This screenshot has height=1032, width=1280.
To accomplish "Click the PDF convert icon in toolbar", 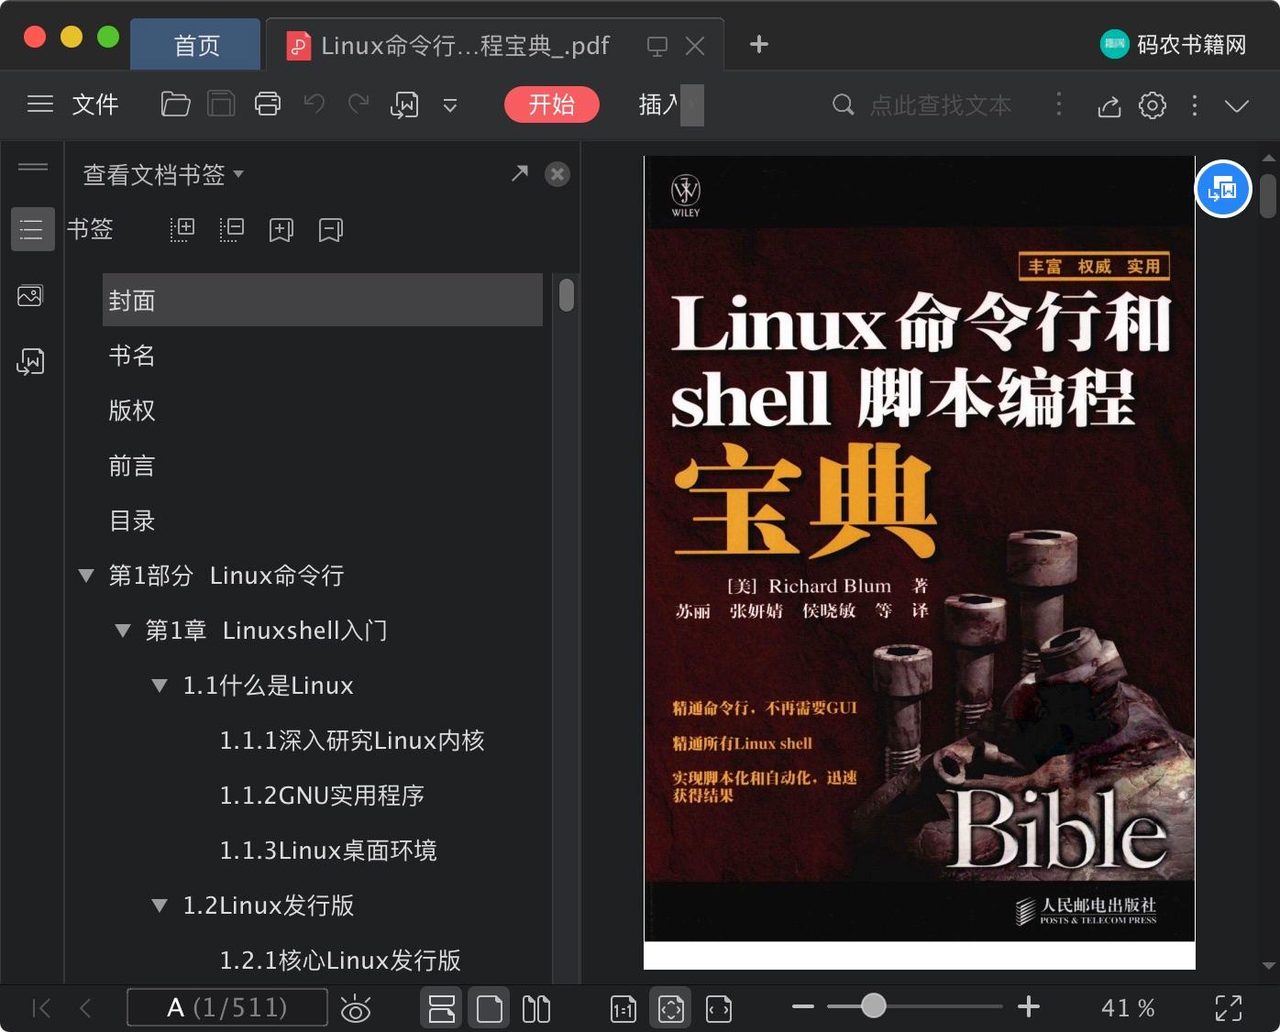I will pyautogui.click(x=404, y=105).
